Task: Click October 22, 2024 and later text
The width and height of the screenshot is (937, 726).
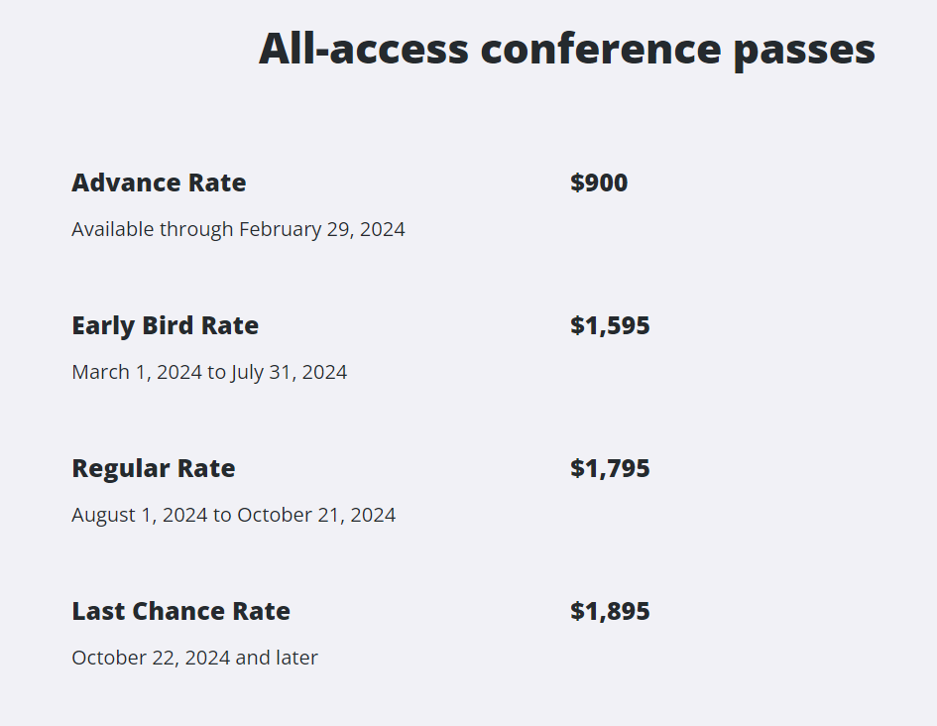Action: click(x=194, y=658)
